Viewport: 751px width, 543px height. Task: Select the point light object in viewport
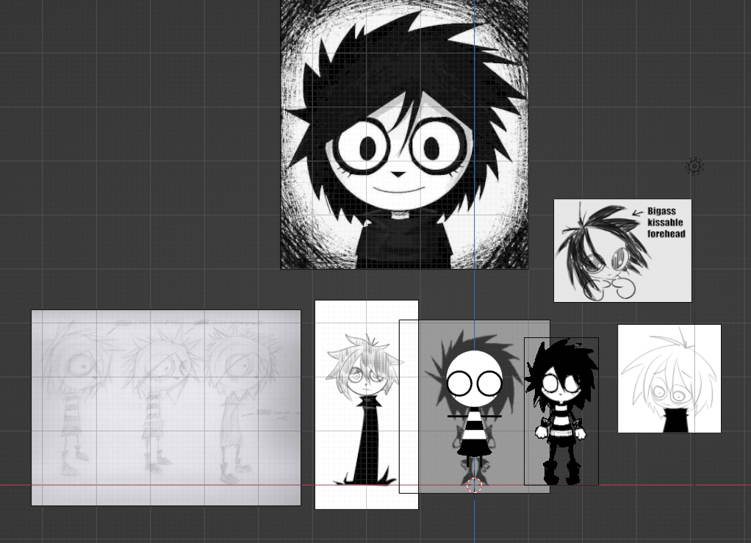pyautogui.click(x=694, y=166)
